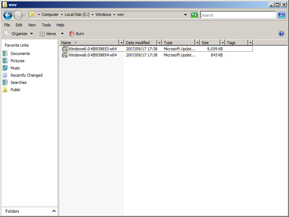Open the address bar history dropdown

(185, 15)
